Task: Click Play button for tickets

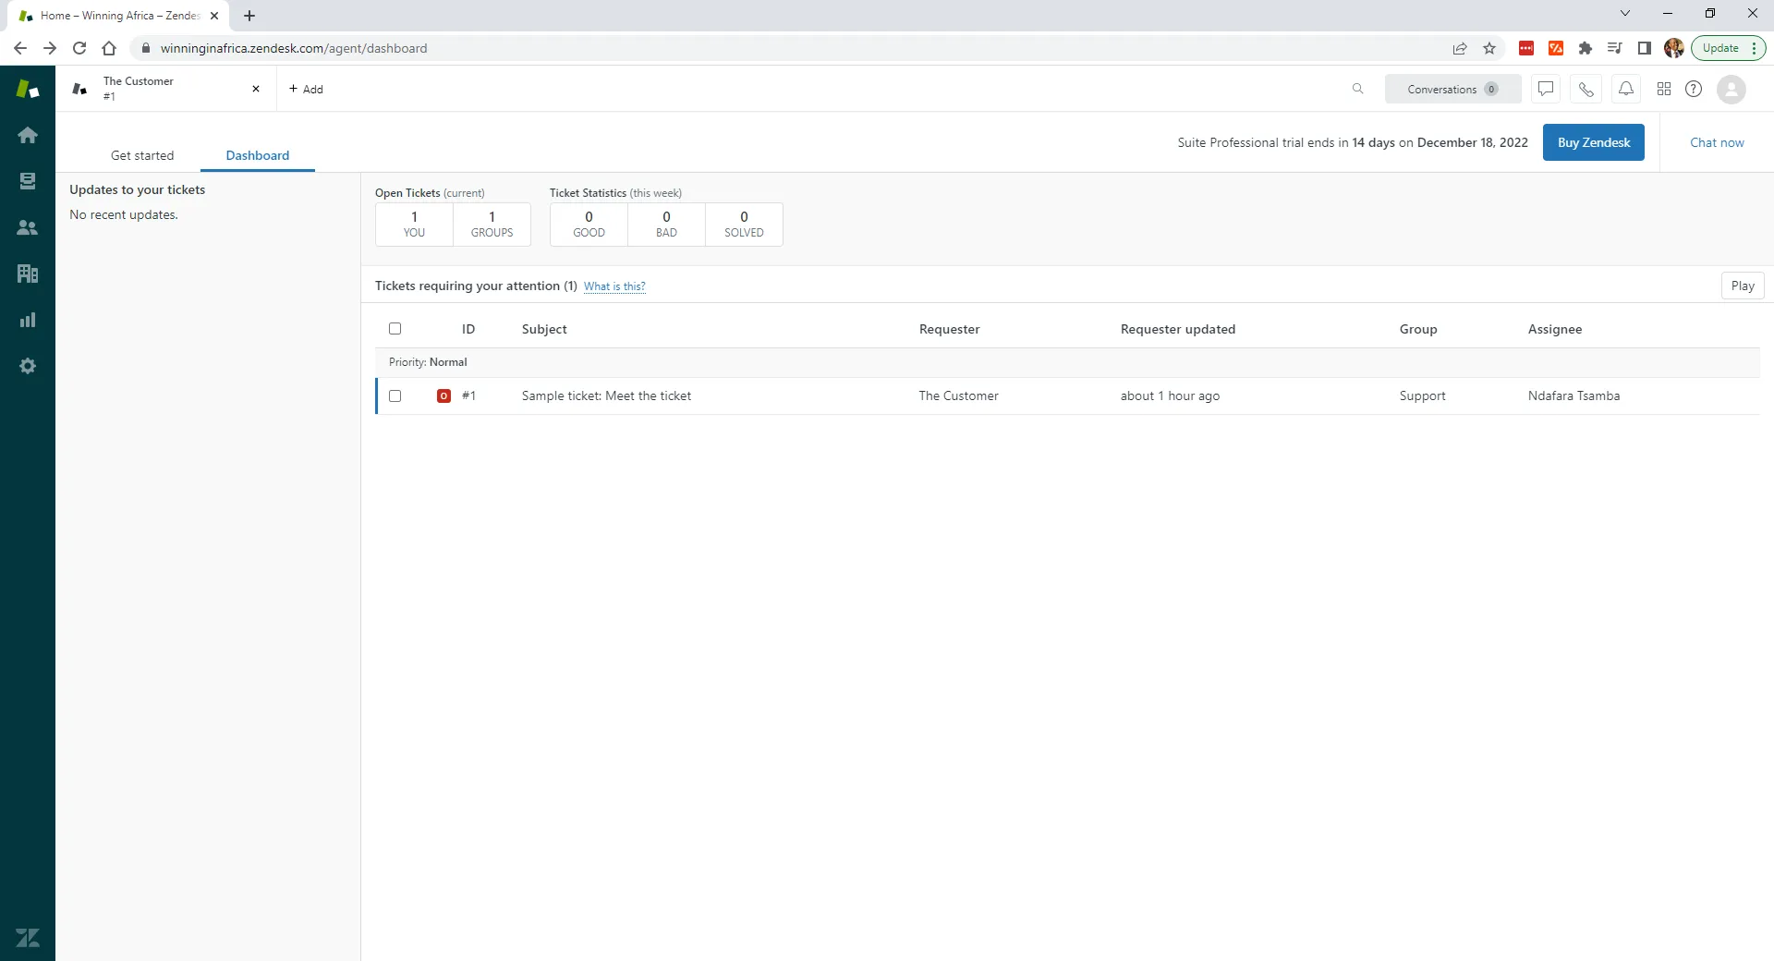Action: (1743, 286)
